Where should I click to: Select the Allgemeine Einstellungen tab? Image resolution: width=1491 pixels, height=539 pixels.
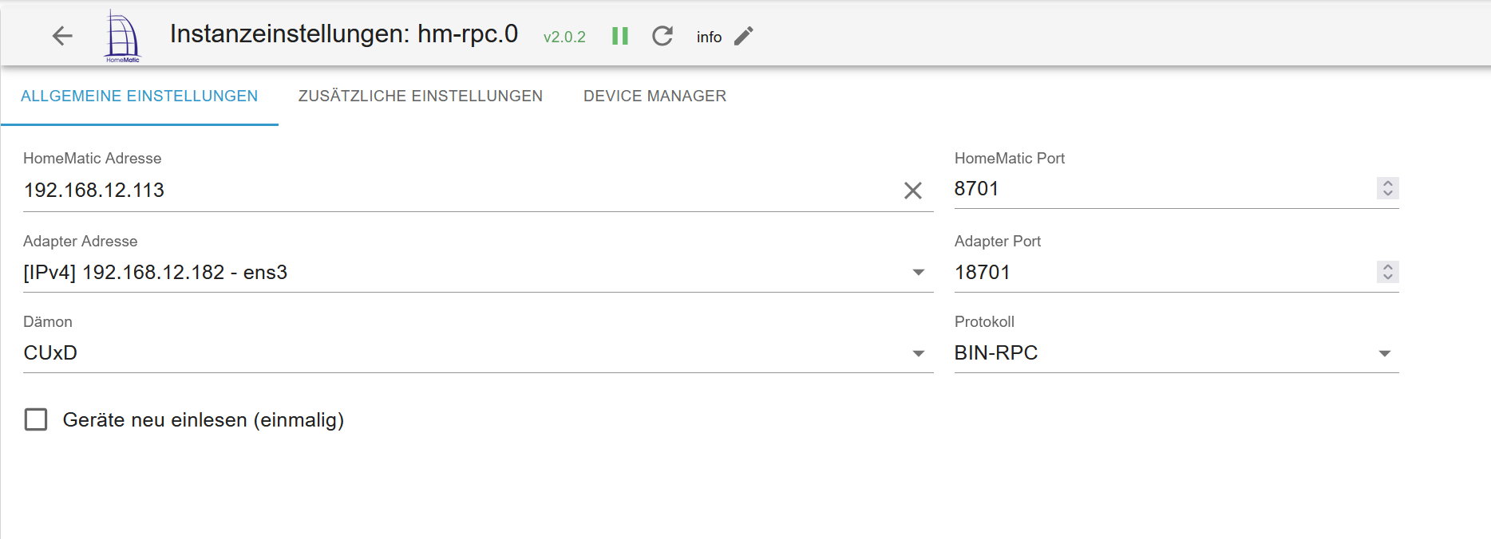point(140,96)
